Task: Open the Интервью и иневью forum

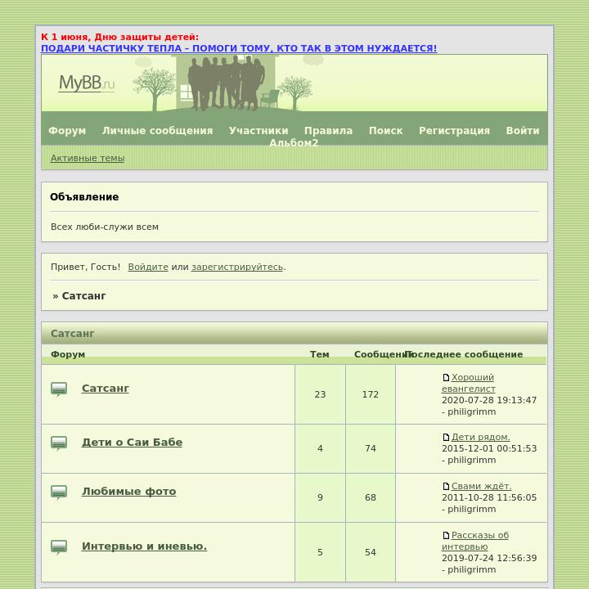Action: click(x=144, y=546)
